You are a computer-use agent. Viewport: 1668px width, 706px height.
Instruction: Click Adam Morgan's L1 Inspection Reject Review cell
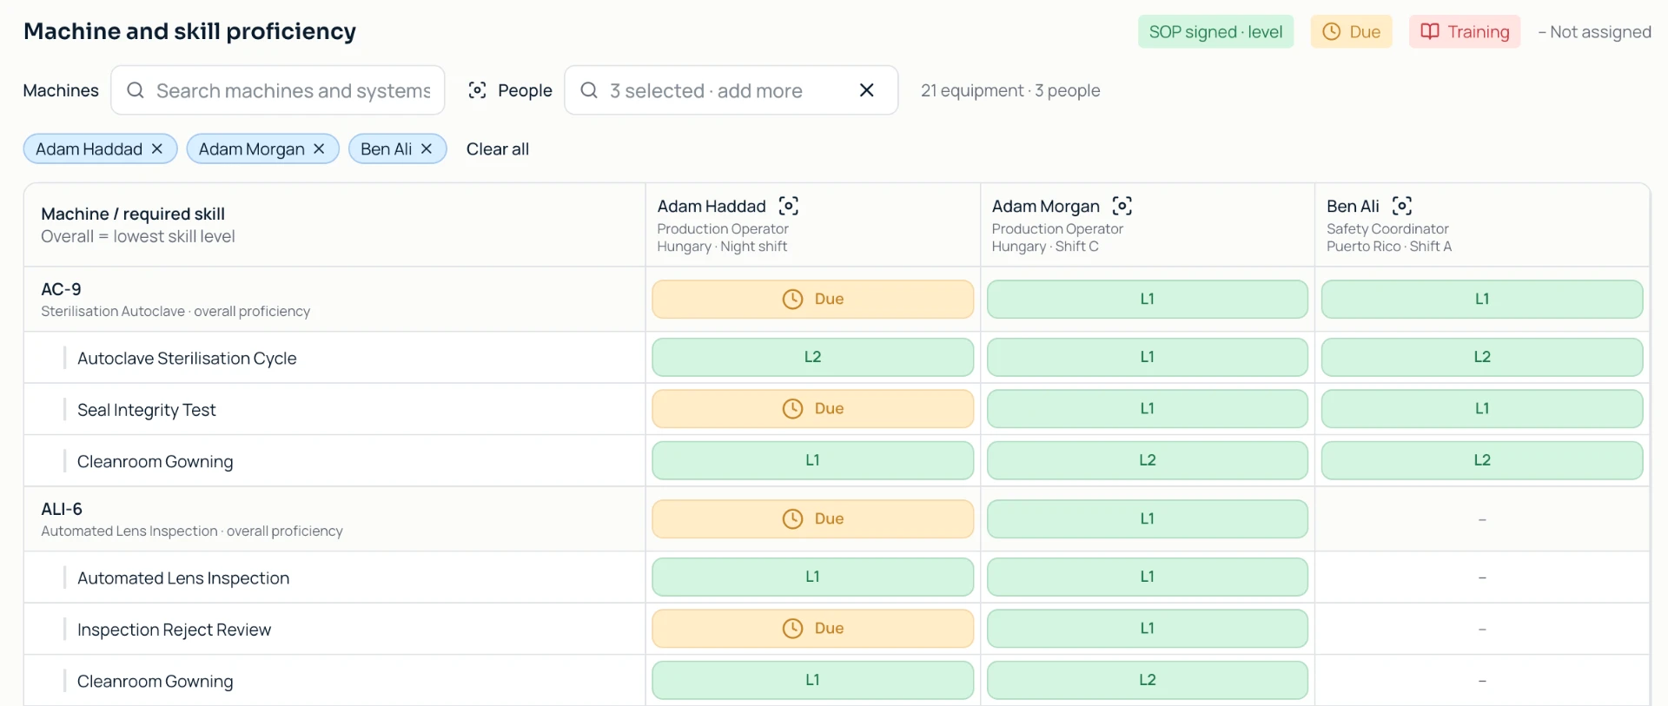[1148, 629]
